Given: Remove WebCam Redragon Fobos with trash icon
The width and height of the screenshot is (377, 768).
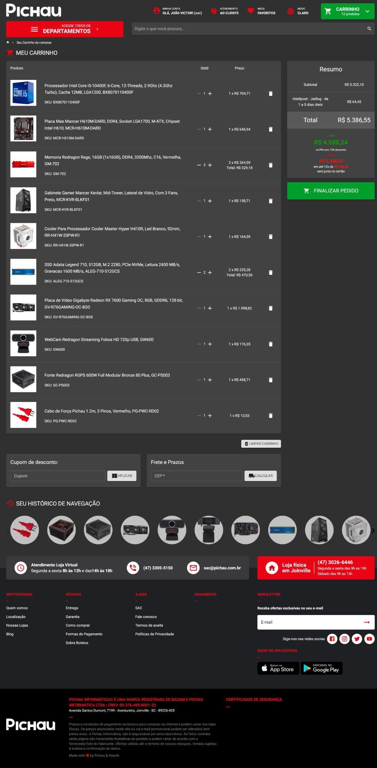Looking at the screenshot, I should click(270, 344).
